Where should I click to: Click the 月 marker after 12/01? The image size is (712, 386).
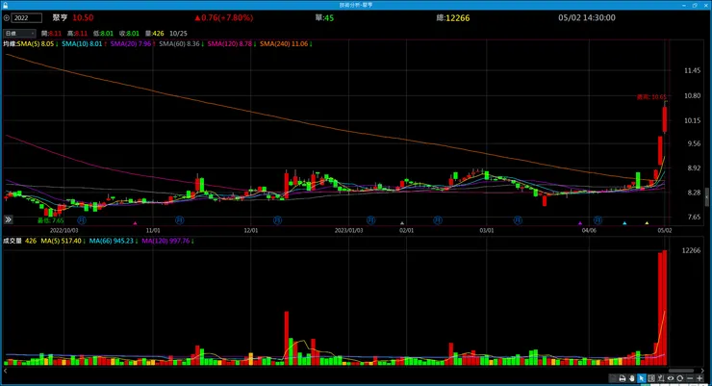coord(277,220)
